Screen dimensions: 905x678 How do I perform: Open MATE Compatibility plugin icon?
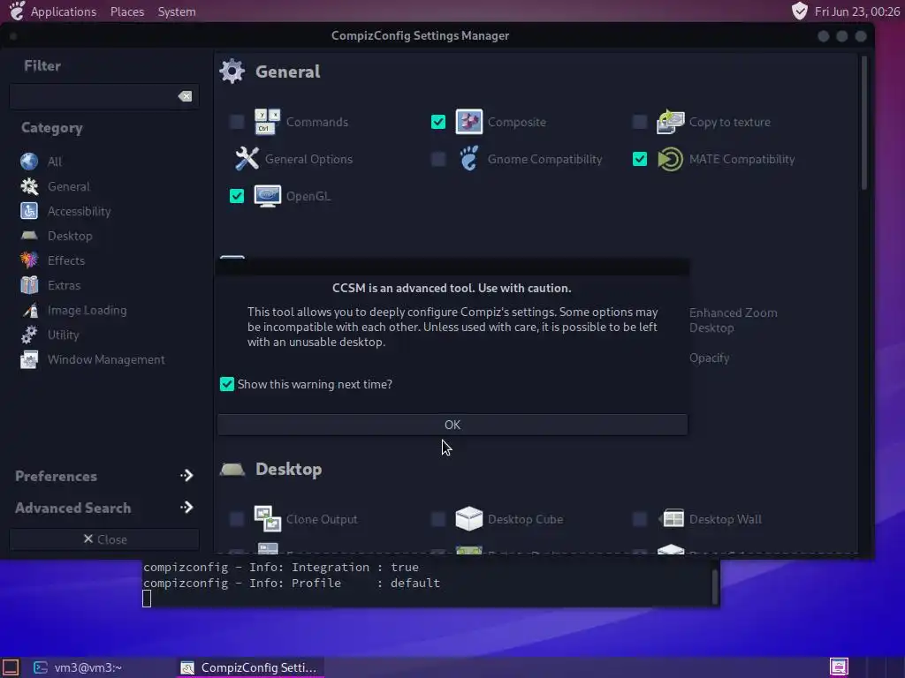click(x=670, y=159)
